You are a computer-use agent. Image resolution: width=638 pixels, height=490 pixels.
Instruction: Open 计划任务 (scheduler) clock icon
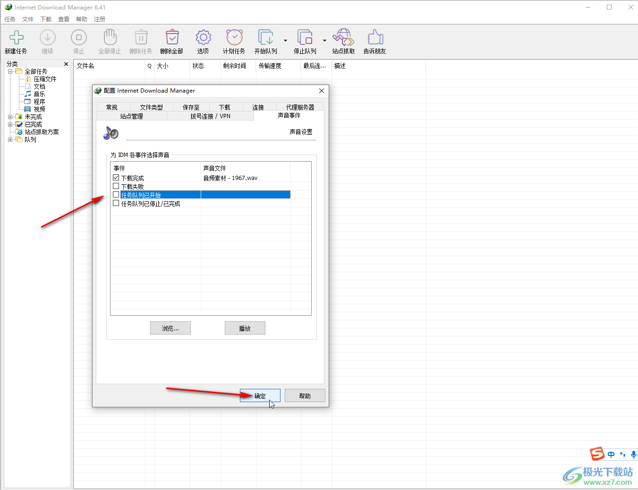pos(234,37)
